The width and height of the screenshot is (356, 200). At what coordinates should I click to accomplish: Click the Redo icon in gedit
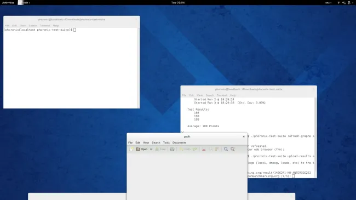click(195, 149)
